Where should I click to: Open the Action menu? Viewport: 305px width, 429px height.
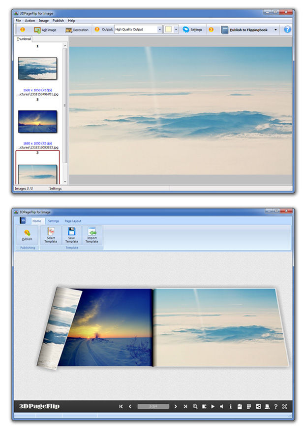click(x=30, y=21)
